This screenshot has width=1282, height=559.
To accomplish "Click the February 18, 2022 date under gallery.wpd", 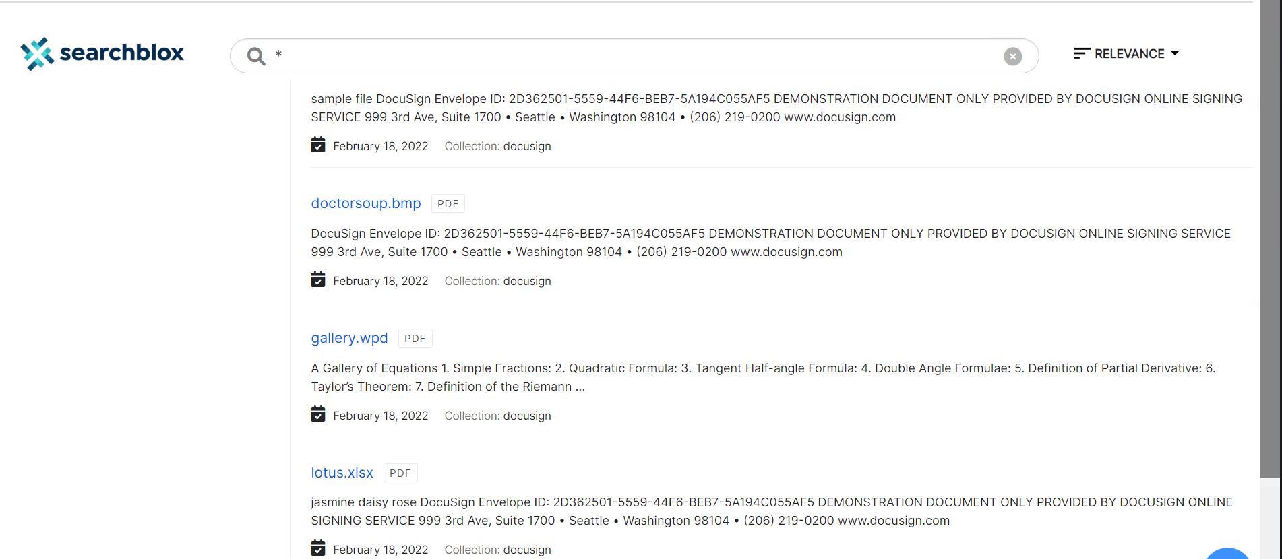I will tap(381, 416).
